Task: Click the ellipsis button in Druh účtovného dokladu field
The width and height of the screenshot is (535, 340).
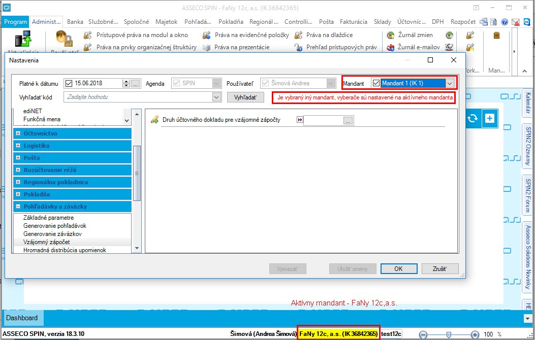Action: click(x=348, y=121)
